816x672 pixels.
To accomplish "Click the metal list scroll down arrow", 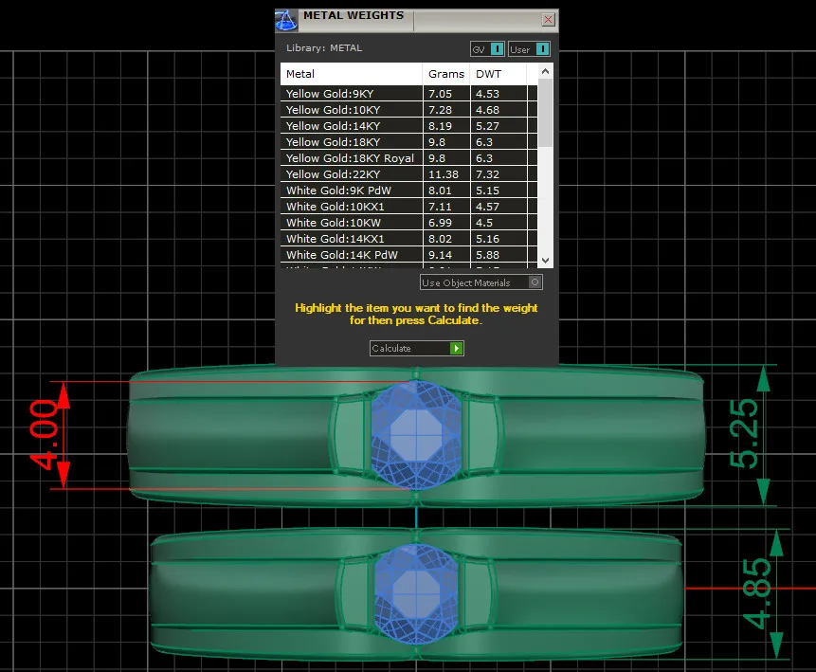I will pyautogui.click(x=545, y=261).
